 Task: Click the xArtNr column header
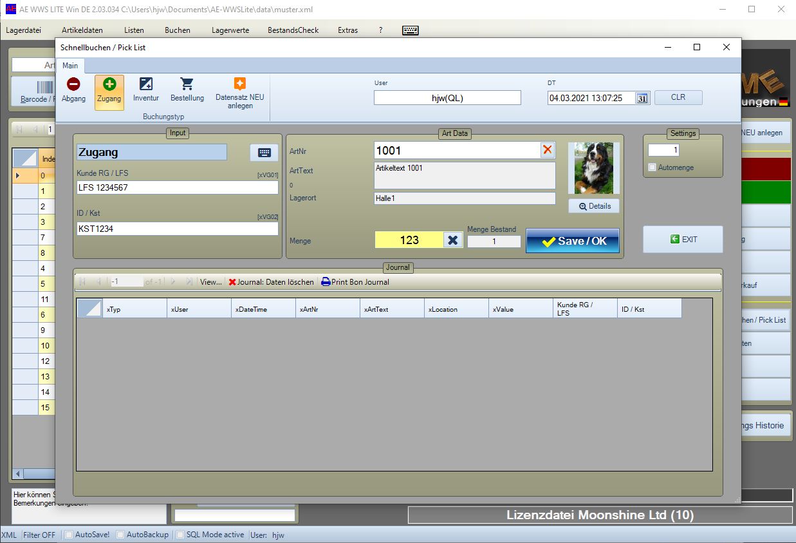328,309
